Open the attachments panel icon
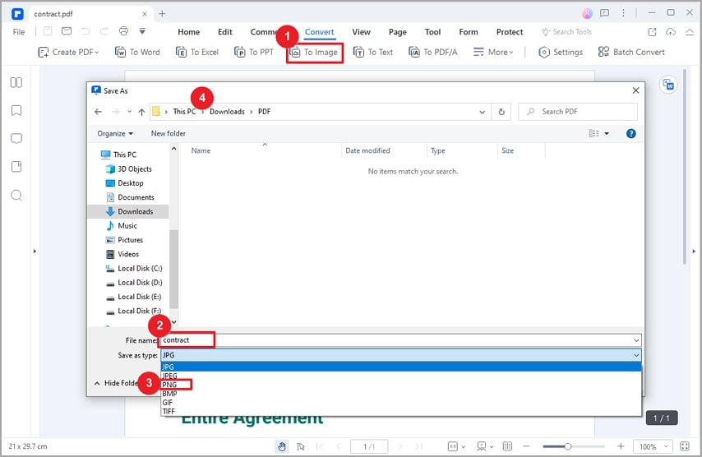 [16, 167]
